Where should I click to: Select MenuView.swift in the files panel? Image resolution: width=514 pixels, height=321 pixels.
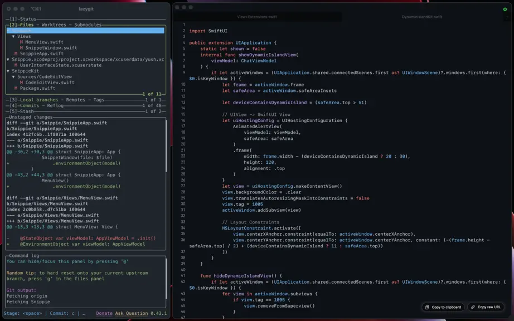tap(44, 42)
